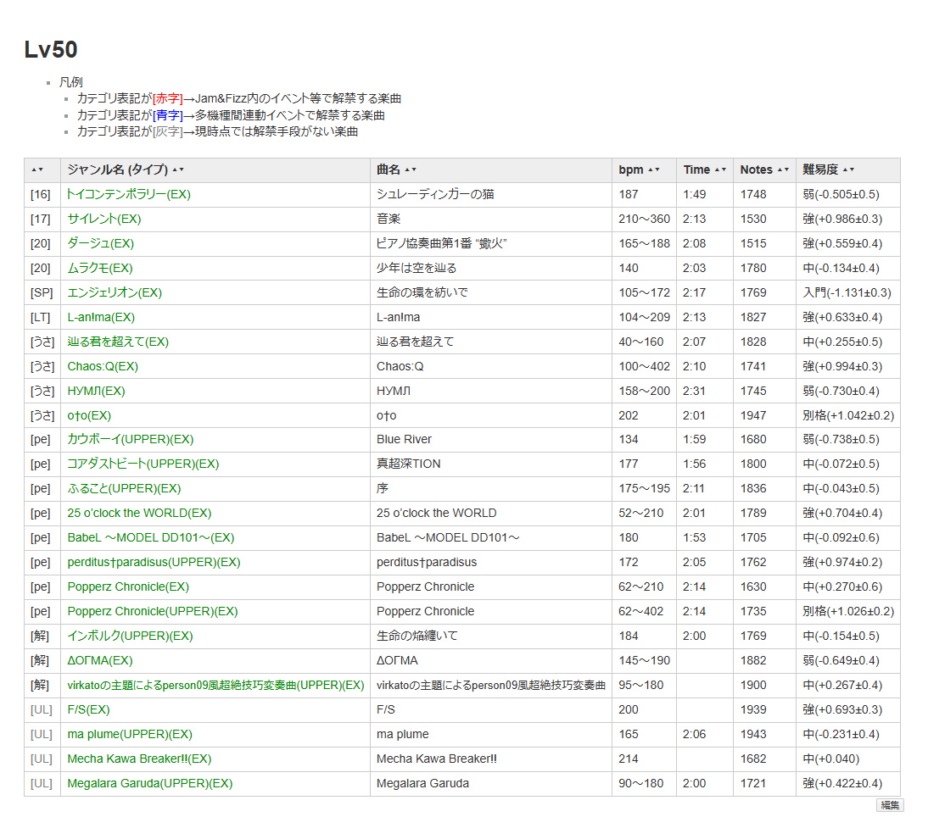928x817 pixels.
Task: Select bpm value 210～360
Action: 644,219
